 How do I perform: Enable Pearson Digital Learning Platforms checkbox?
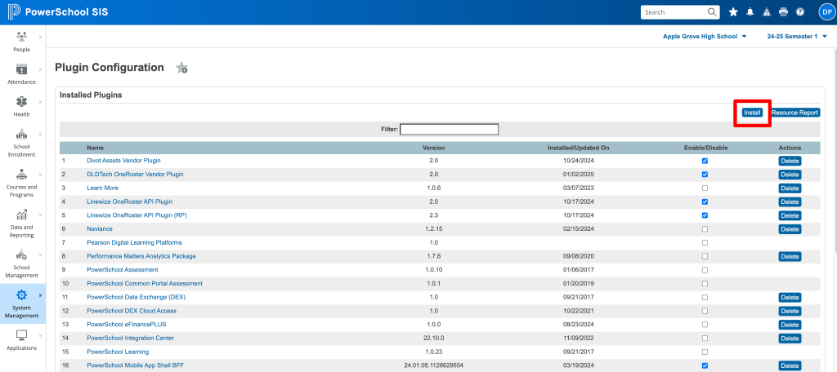click(x=705, y=242)
